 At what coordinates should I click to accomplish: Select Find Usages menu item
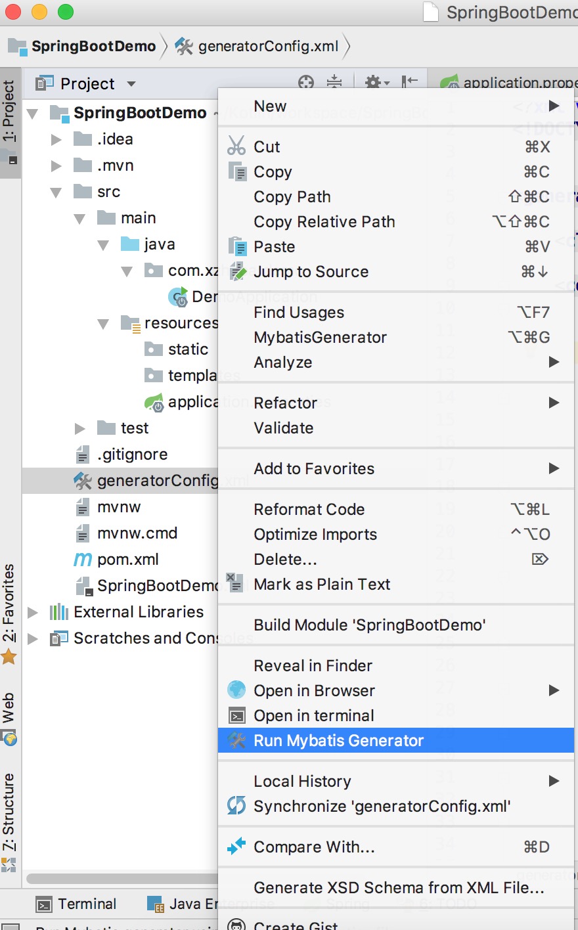pos(396,312)
